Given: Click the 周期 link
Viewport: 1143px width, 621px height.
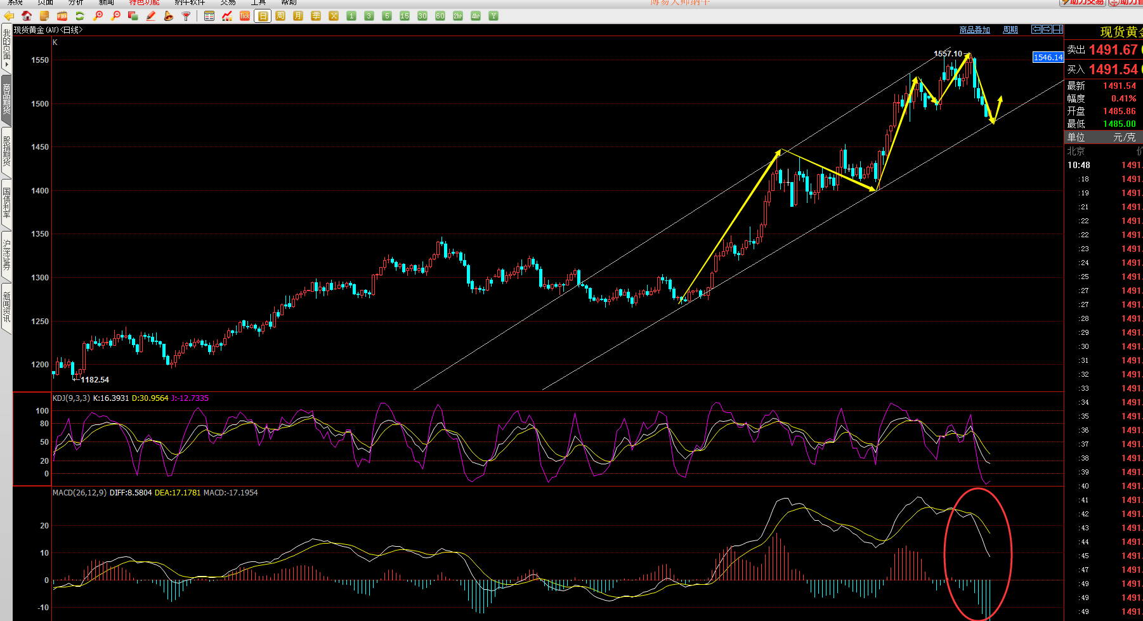Looking at the screenshot, I should click(x=1010, y=30).
